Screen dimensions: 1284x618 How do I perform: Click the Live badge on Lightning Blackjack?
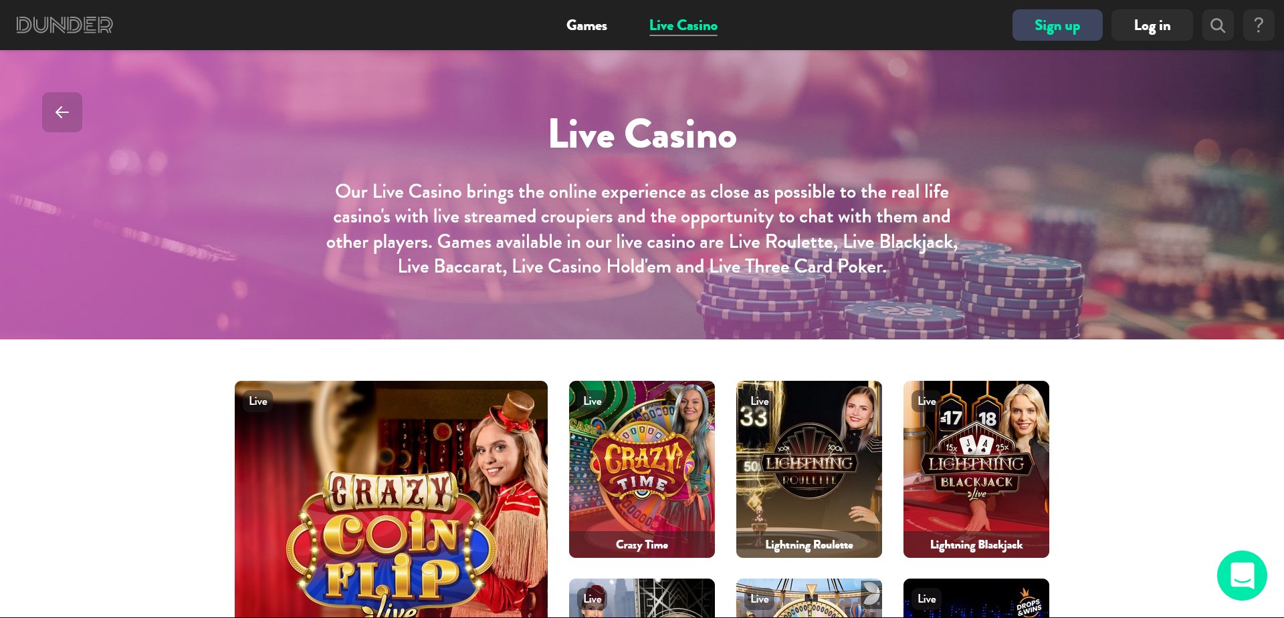pos(927,401)
